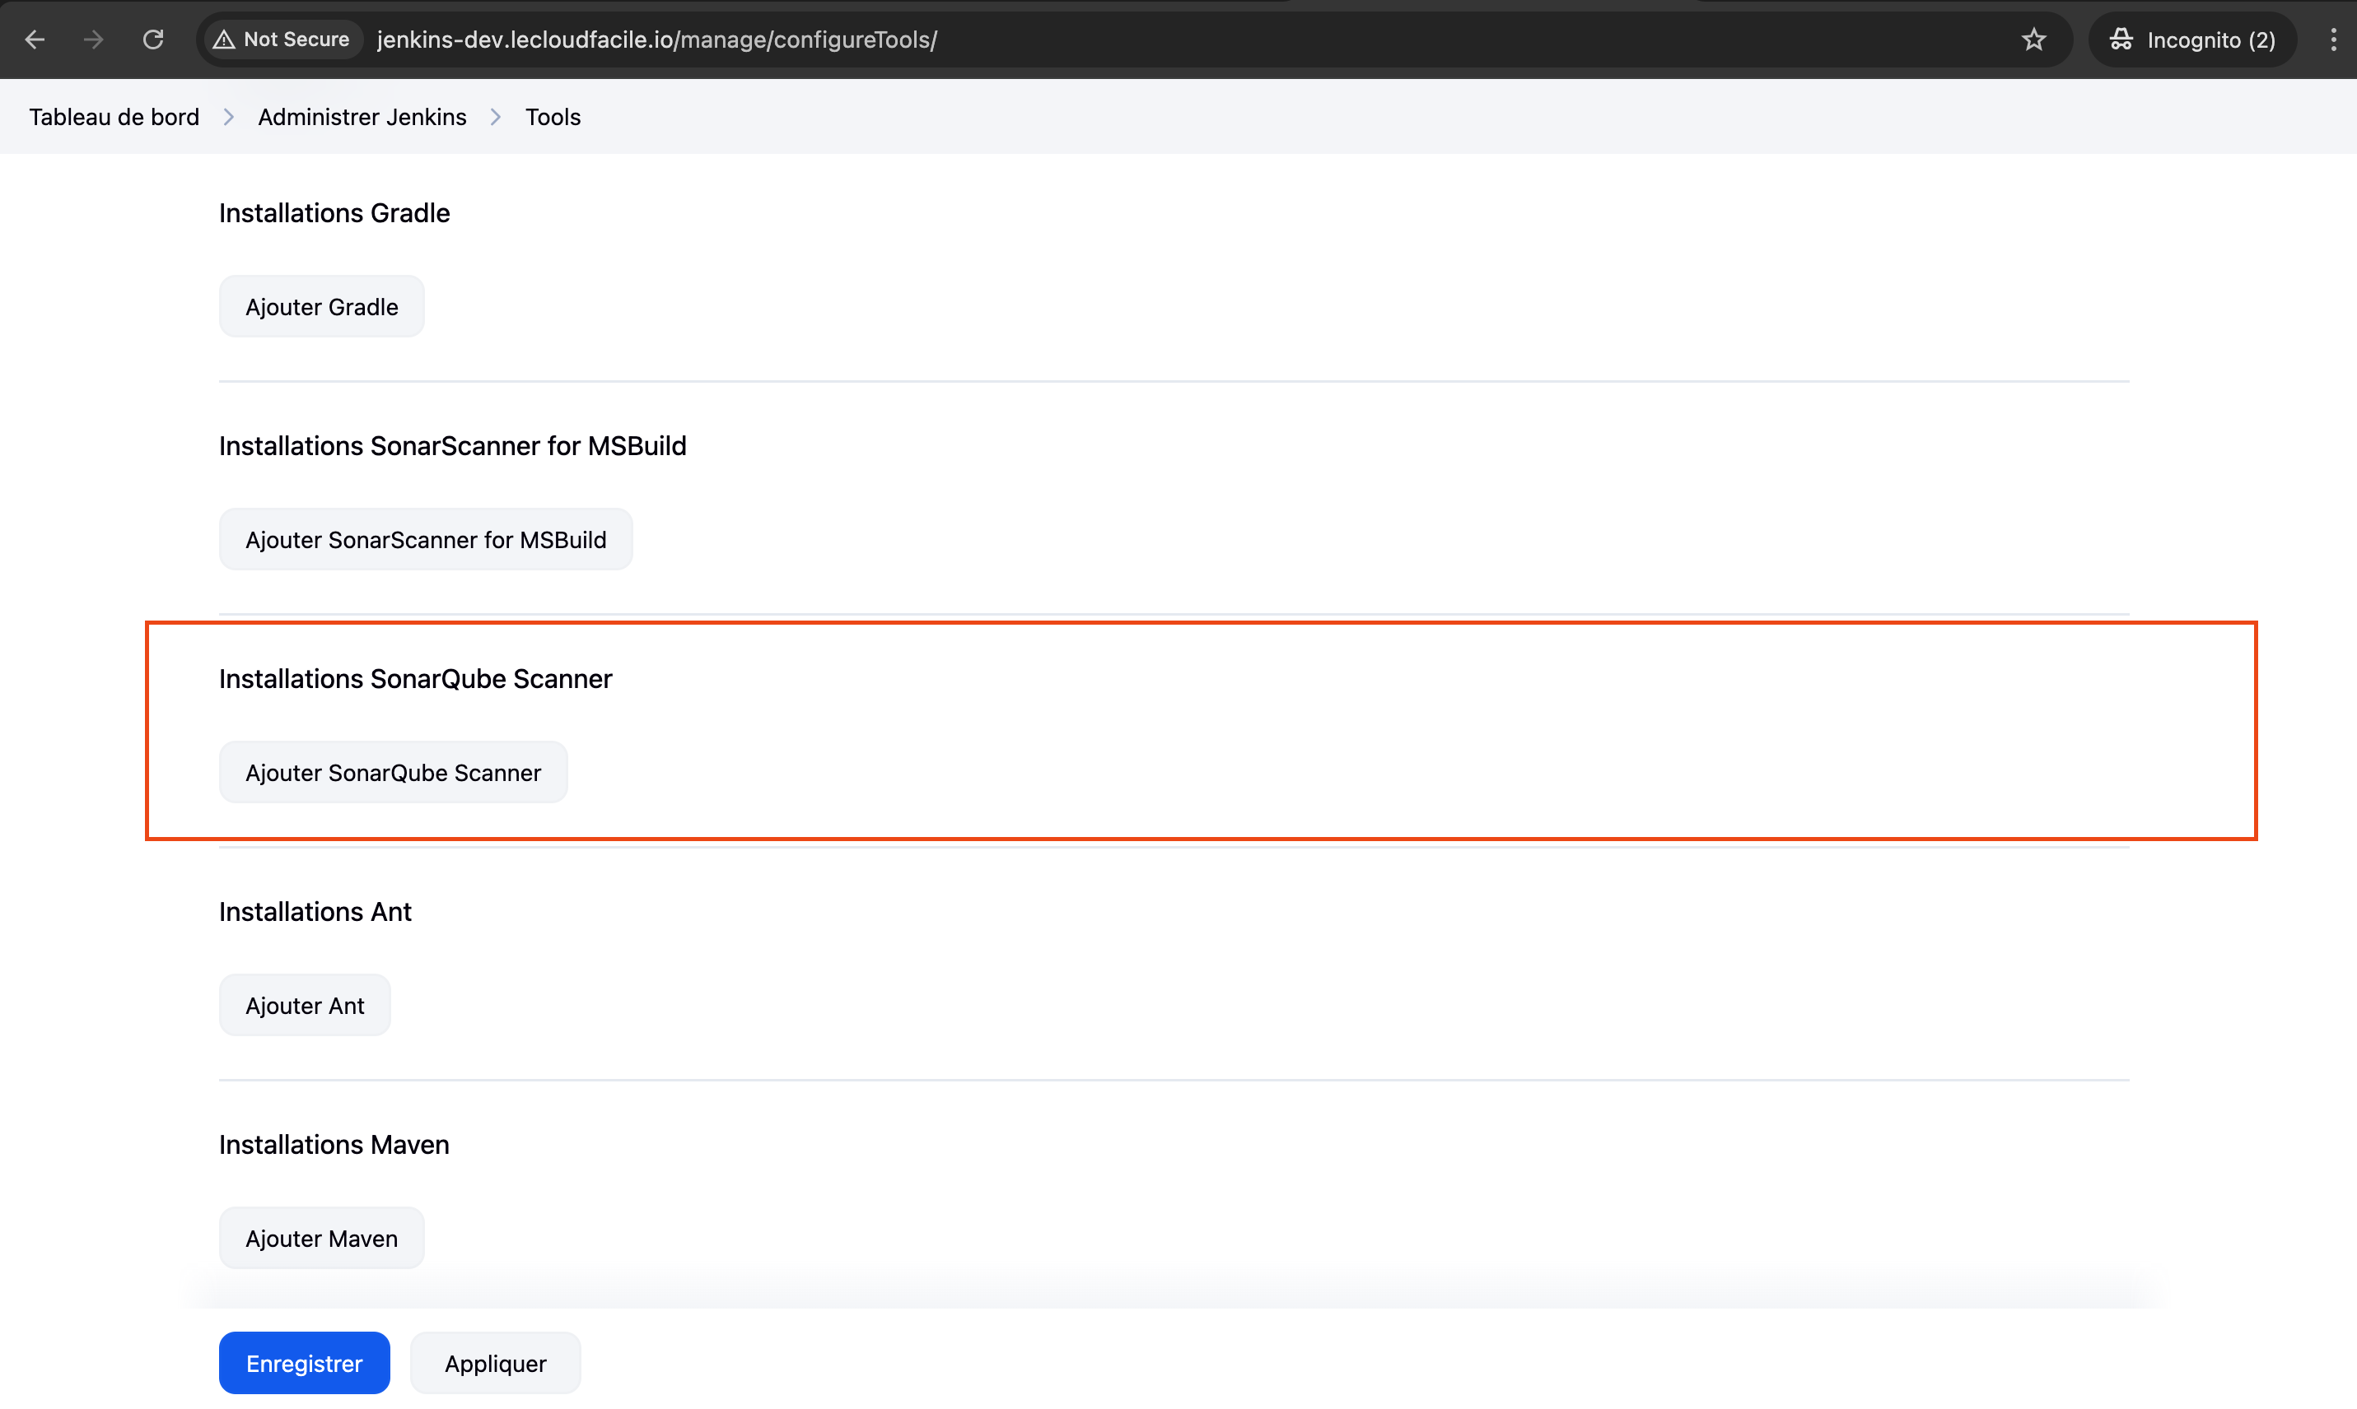
Task: Go to Tableau de bord breadcrumb
Action: pos(114,117)
